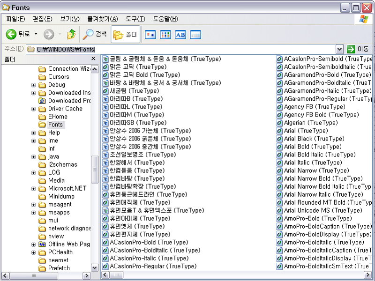Screen dimensions: 375x281
Task: Select the "AGaramondPro-Italic (TrueType)" font name
Action: pos(328,91)
